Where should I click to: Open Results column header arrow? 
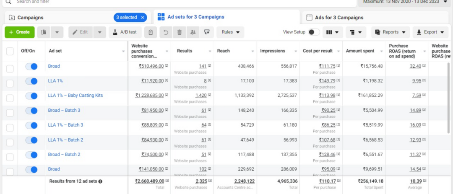tap(210, 51)
